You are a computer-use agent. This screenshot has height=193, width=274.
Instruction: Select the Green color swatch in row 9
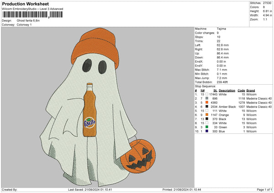click(207, 127)
